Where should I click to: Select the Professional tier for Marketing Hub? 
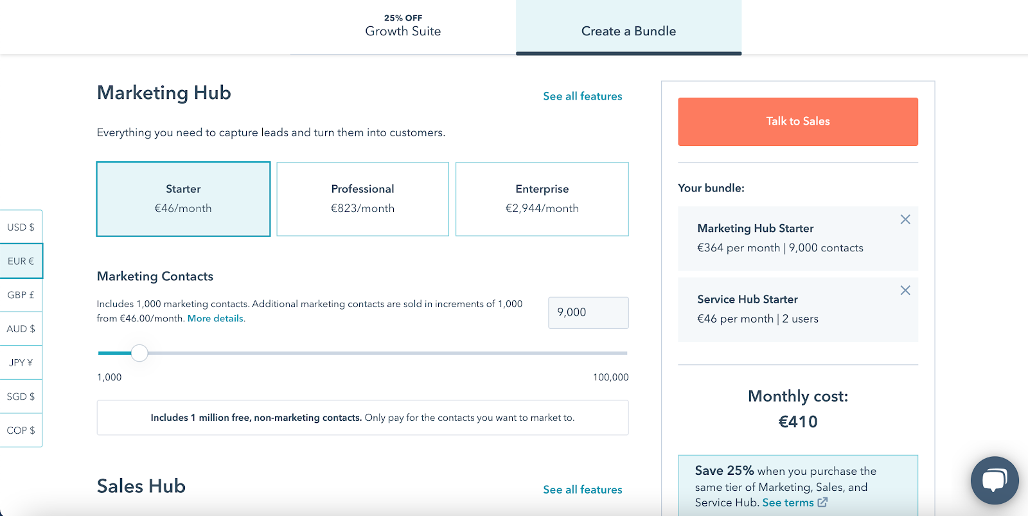pyautogui.click(x=362, y=199)
